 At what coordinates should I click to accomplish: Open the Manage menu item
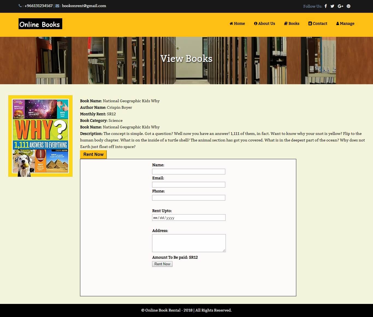[x=345, y=23]
